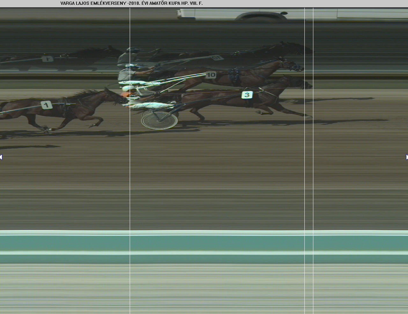
Task: Click the number 10 saddle tag
Action: click(x=211, y=75)
